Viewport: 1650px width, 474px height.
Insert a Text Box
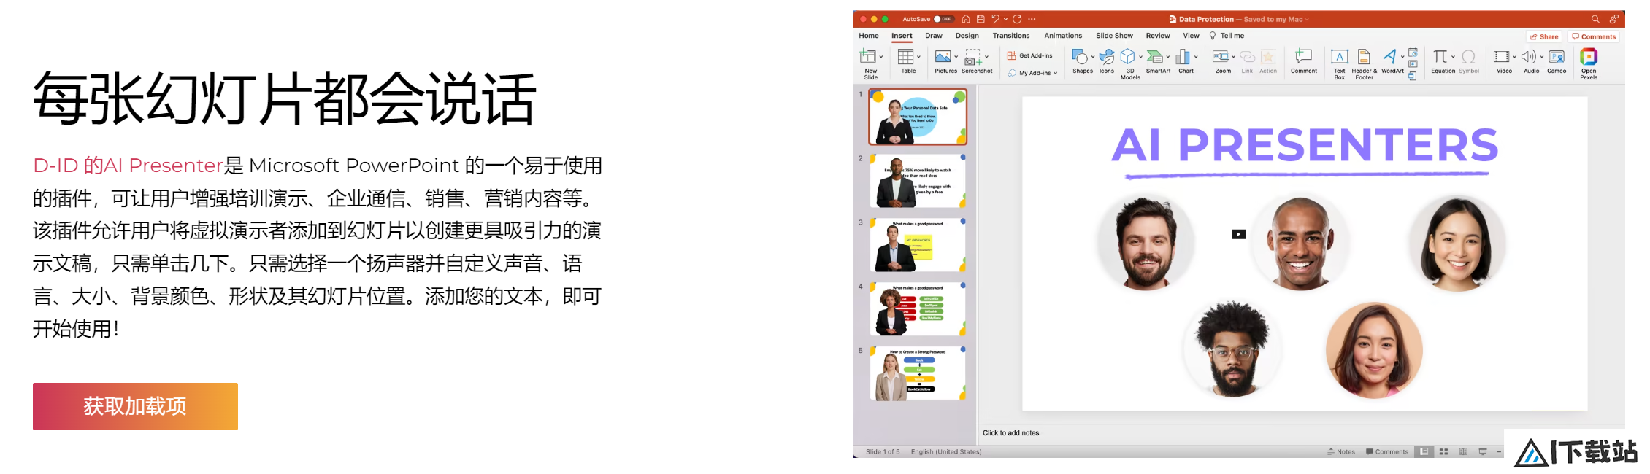coord(1340,64)
